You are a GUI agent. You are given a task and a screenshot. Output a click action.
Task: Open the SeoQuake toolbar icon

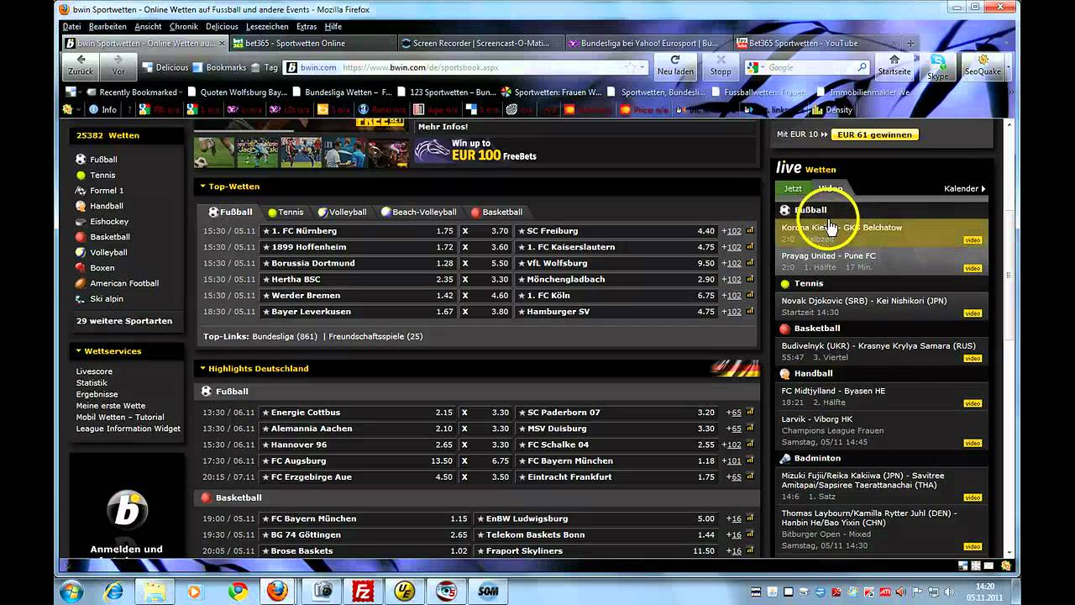click(983, 66)
